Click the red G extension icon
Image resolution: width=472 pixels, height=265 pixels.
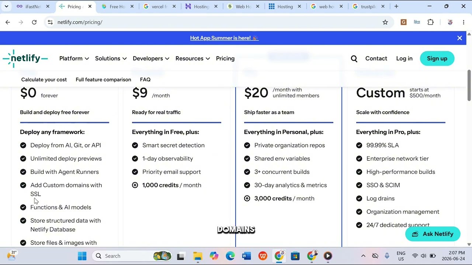[403, 22]
